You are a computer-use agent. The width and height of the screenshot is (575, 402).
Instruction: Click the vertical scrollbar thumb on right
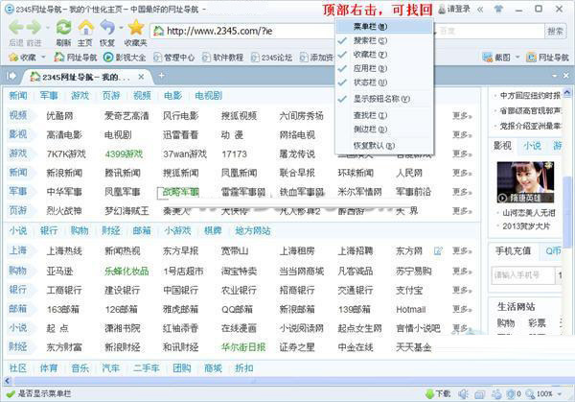[567, 211]
